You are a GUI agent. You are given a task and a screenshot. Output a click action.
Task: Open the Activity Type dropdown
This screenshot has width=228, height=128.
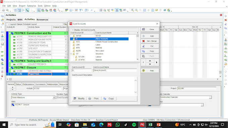tap(54, 98)
